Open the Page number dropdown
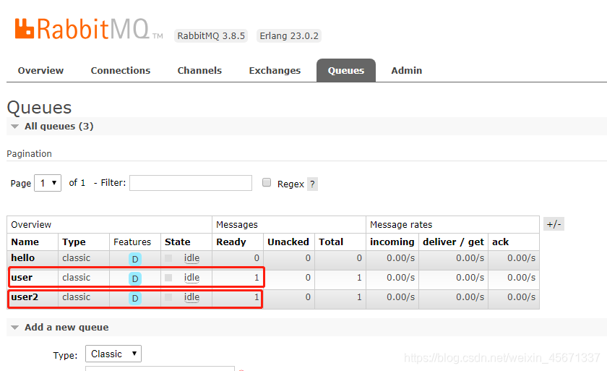Screen dimensions: 607x371 48,183
